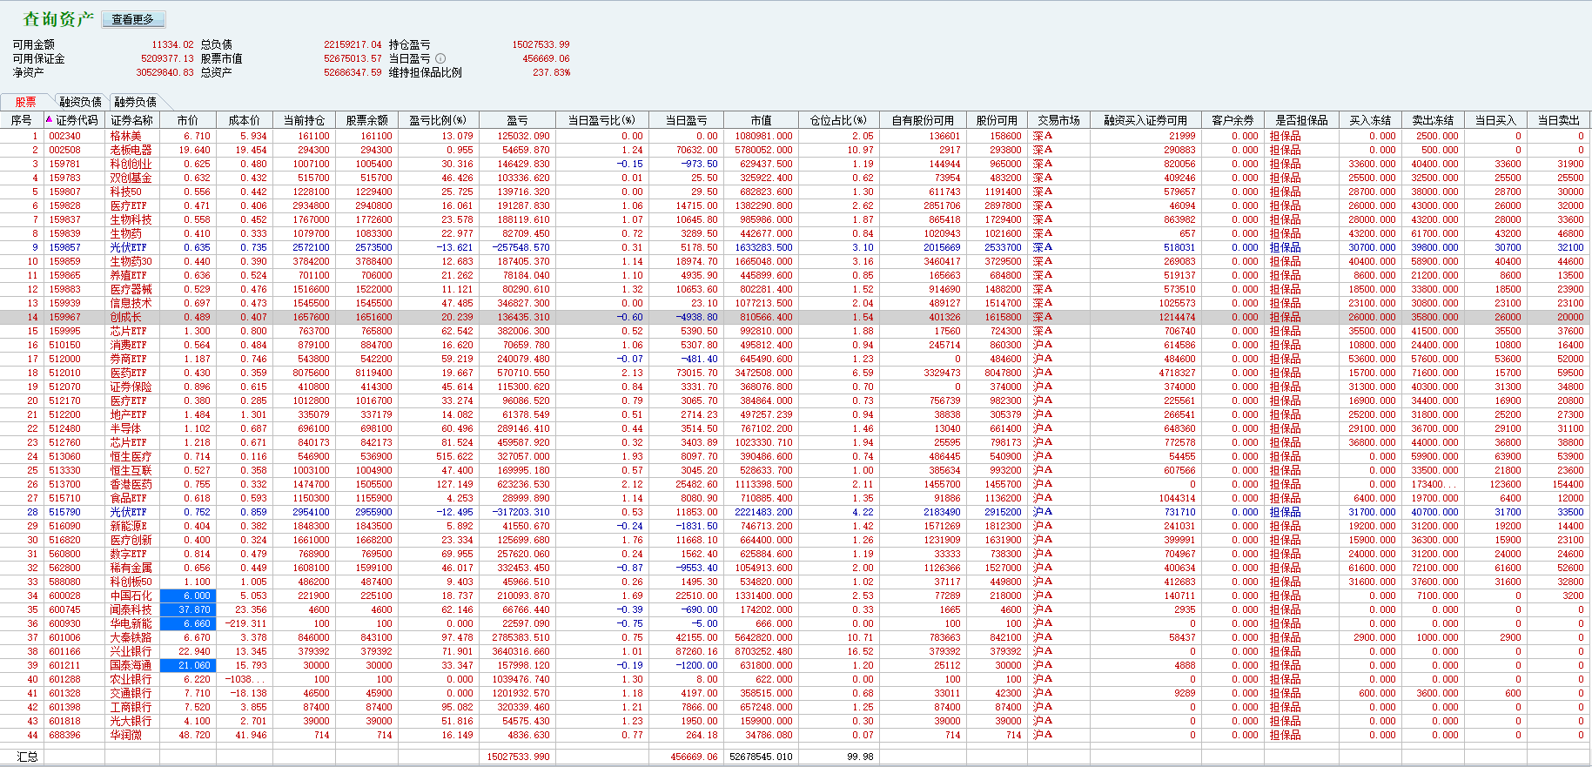Viewport: 1592px width, 767px height.
Task: Click the 自有股份可用 column header
Action: tap(923, 120)
